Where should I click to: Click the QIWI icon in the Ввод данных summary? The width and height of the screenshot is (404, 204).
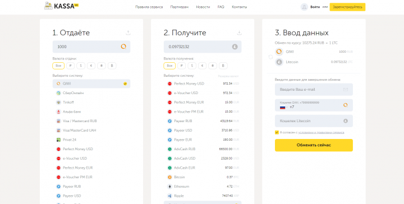(x=279, y=52)
